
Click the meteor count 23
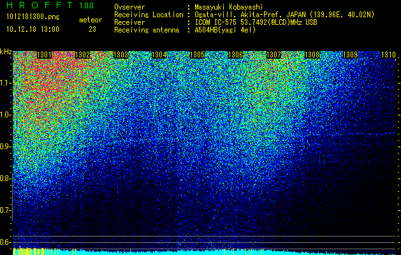(x=92, y=29)
